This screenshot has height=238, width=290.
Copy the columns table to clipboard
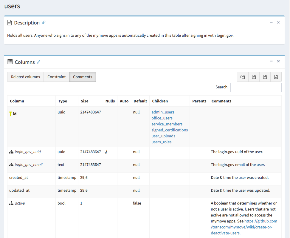(242, 77)
